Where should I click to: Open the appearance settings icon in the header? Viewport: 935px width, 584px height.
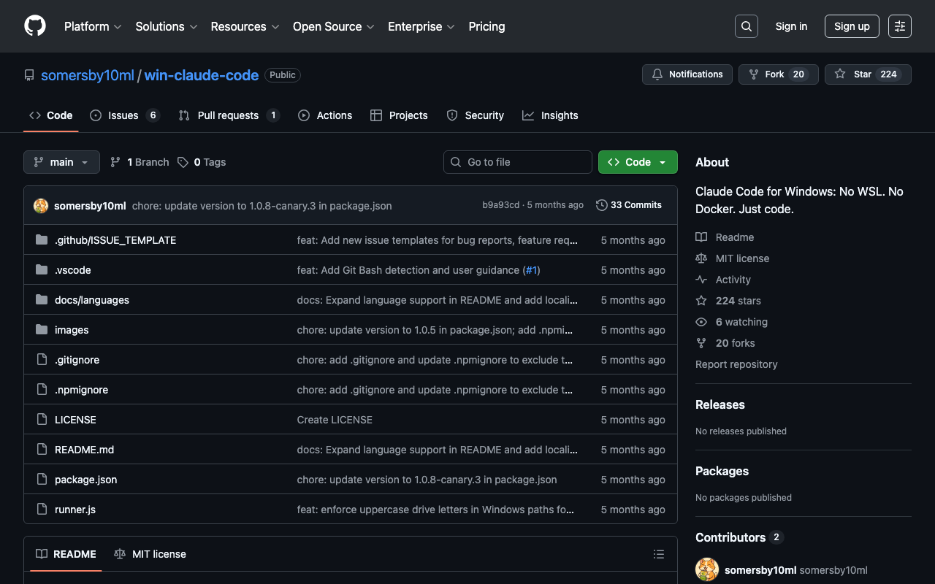point(899,26)
